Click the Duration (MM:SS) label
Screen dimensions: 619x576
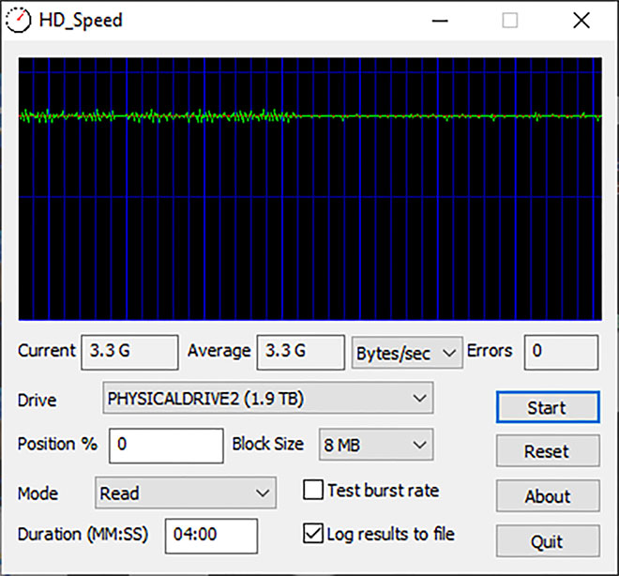[x=83, y=535]
